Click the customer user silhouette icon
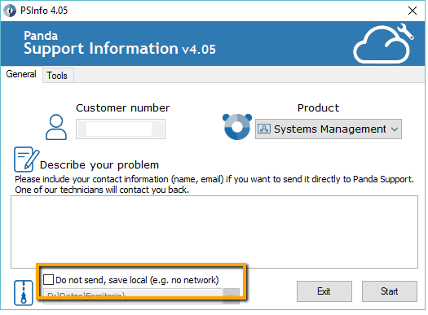 pyautogui.click(x=56, y=127)
